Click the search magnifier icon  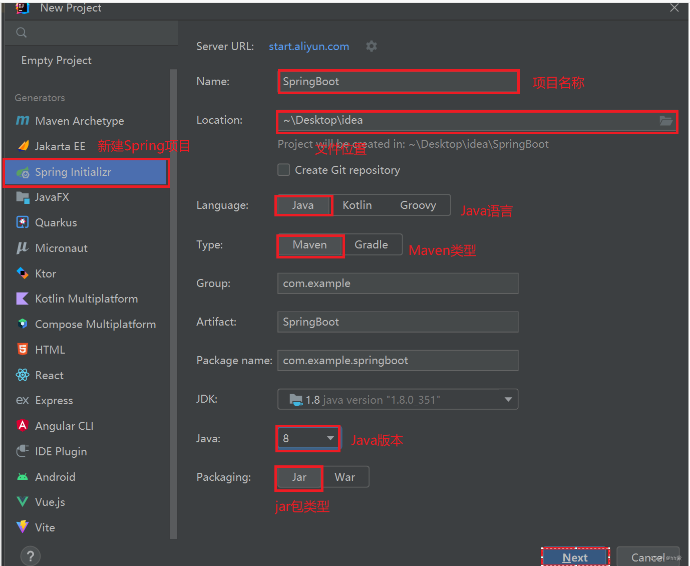click(x=22, y=33)
